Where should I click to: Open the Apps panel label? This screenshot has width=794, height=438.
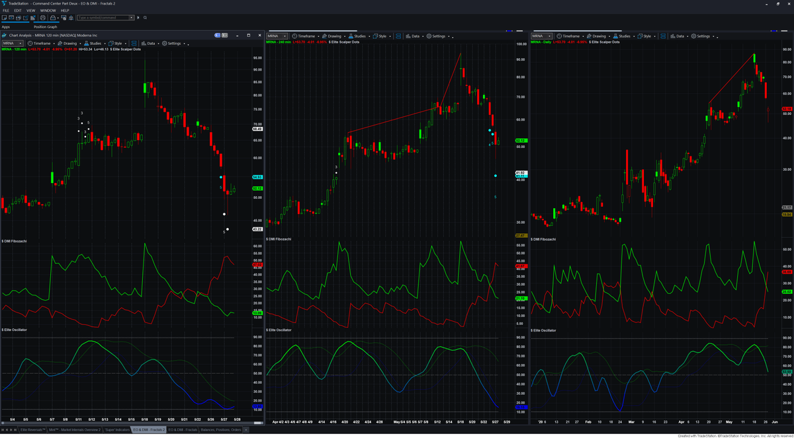click(x=6, y=27)
